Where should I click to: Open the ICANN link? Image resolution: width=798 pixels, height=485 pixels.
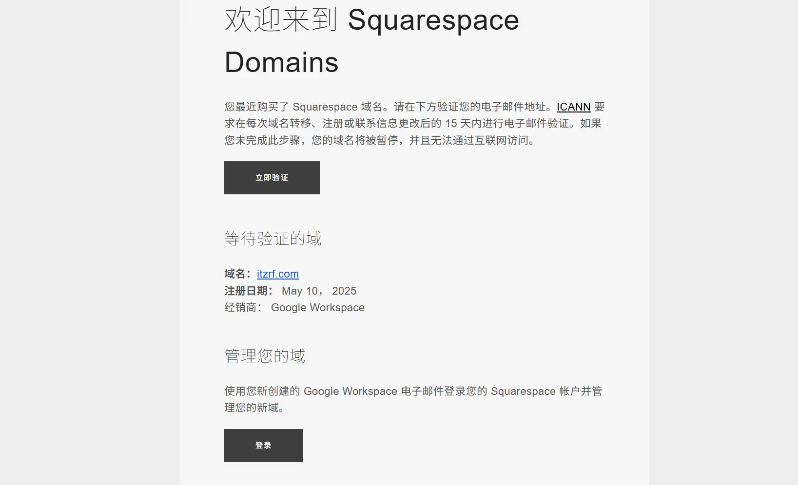573,107
